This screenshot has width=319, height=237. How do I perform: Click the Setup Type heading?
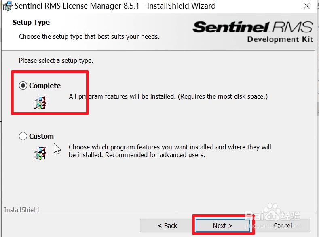(x=31, y=22)
